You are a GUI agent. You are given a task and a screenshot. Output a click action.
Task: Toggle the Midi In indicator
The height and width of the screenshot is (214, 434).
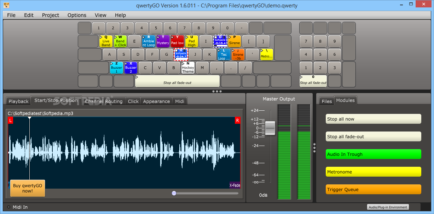point(9,207)
